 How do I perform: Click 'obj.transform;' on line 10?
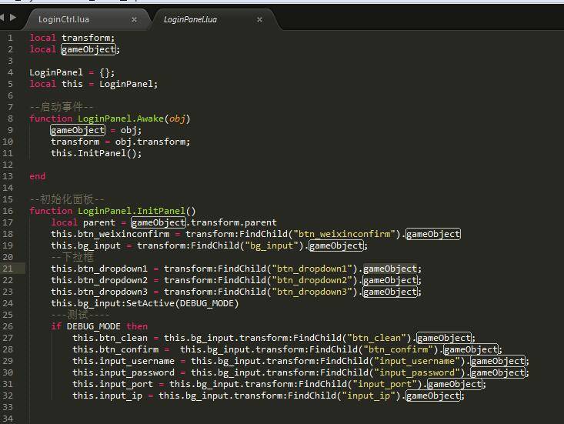click(x=152, y=142)
